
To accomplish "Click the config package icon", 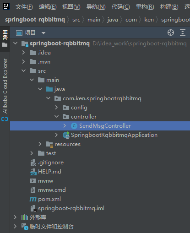I will pyautogui.click(x=66, y=108).
